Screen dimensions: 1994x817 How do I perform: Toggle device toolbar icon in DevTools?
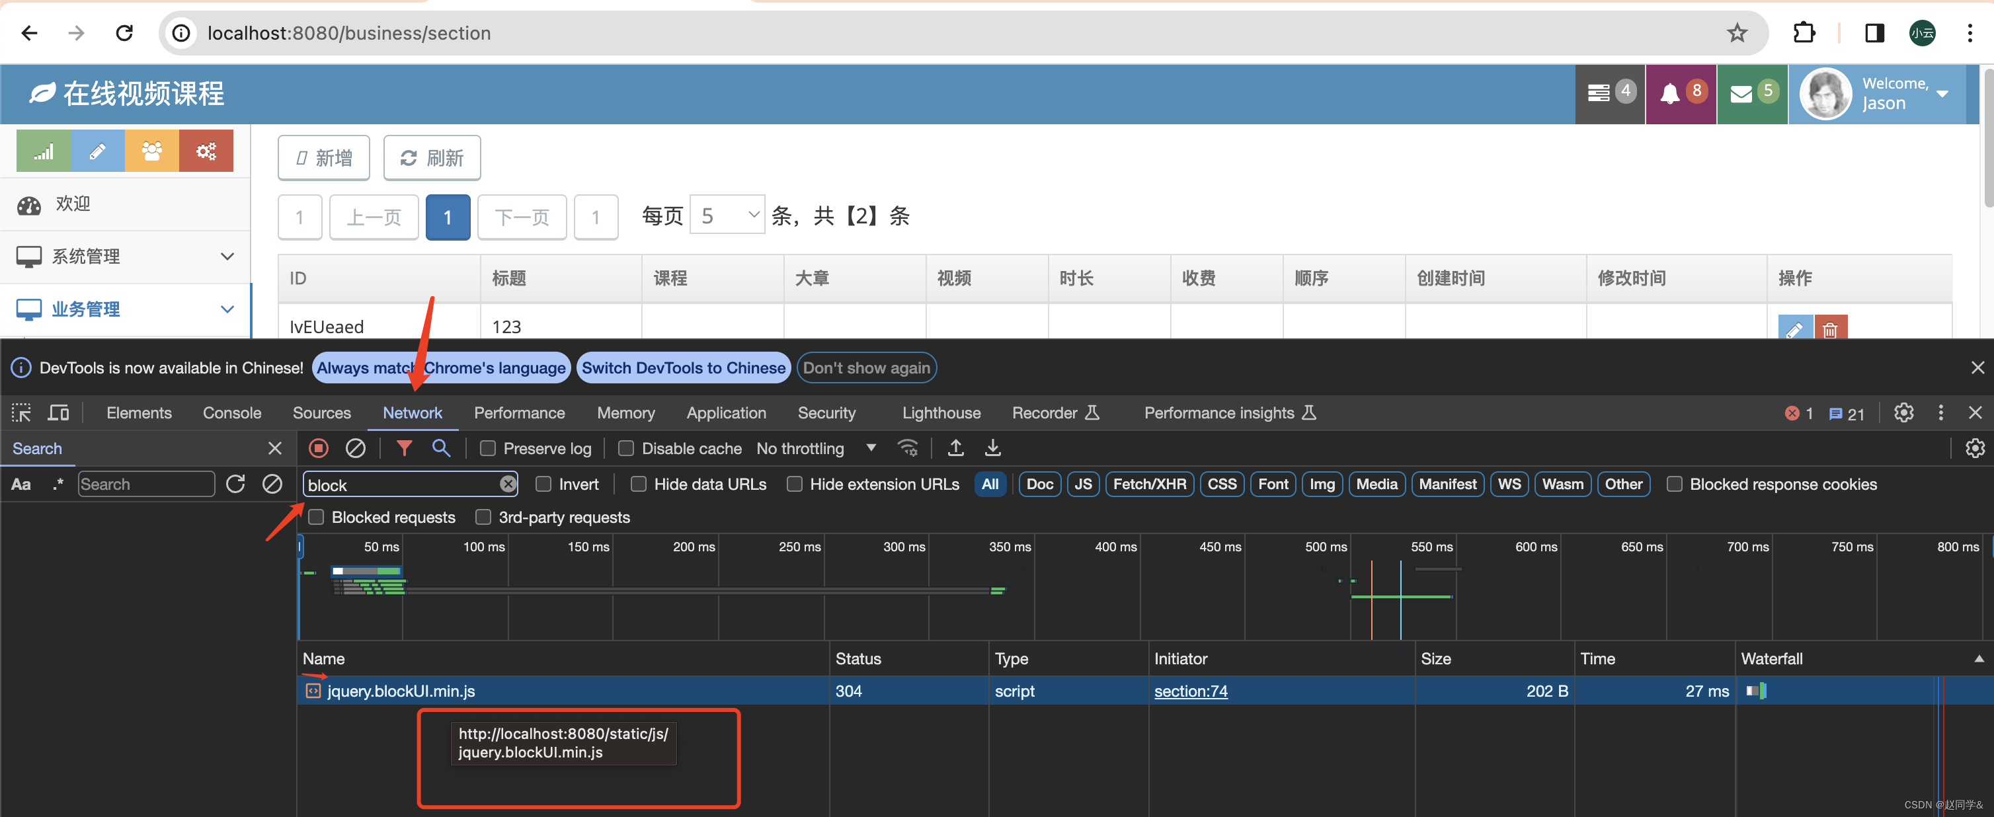[x=58, y=412]
